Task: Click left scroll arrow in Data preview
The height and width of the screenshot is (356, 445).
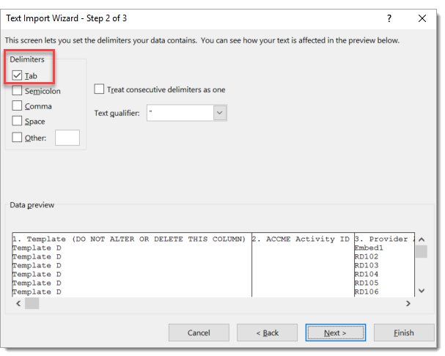Action: coord(17,303)
